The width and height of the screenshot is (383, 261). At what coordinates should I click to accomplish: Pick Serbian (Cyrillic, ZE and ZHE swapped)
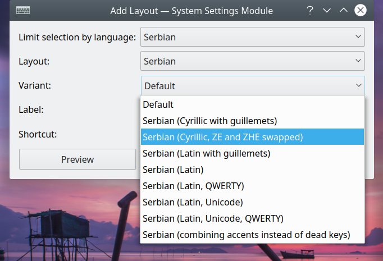click(252, 137)
